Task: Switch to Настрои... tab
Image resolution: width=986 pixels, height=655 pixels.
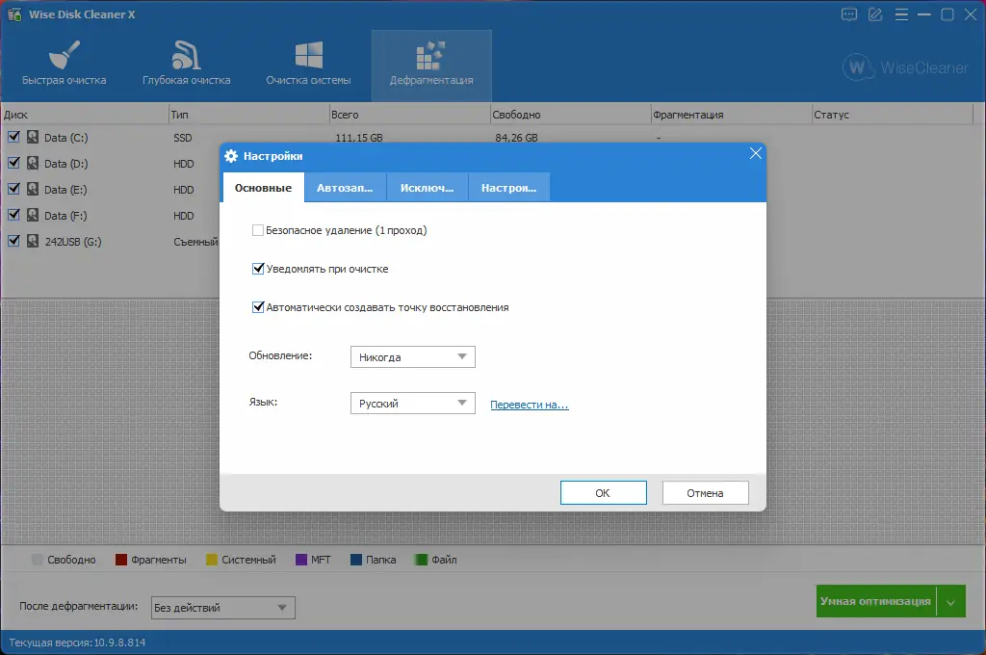Action: (x=508, y=188)
